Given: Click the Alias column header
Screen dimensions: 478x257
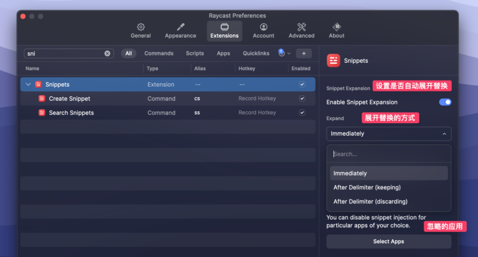Looking at the screenshot, I should [x=200, y=69].
